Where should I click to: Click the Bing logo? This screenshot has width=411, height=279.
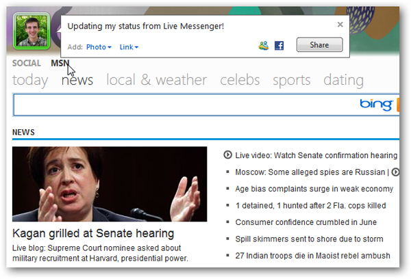pyautogui.click(x=376, y=105)
